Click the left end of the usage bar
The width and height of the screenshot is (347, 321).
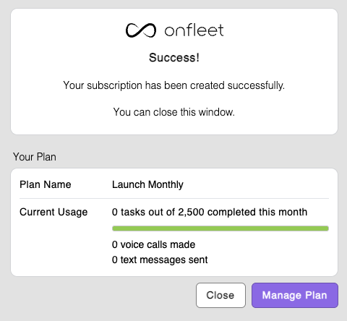pyautogui.click(x=115, y=228)
